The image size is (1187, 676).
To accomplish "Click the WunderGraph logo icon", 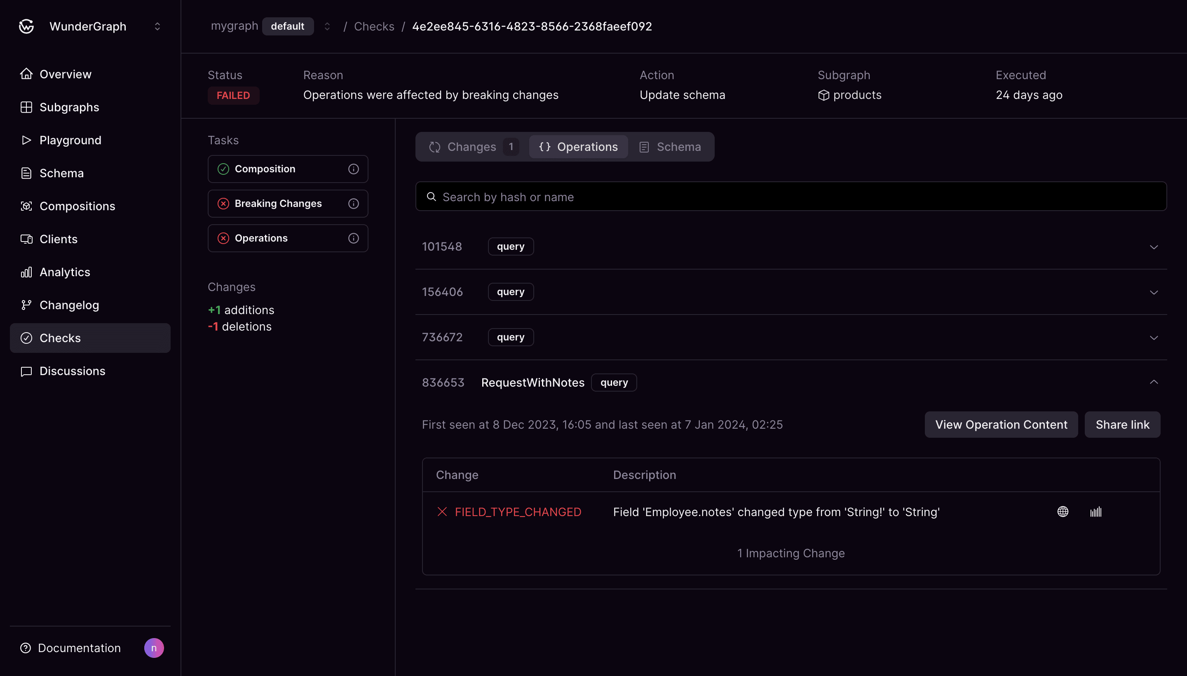I will [x=26, y=26].
